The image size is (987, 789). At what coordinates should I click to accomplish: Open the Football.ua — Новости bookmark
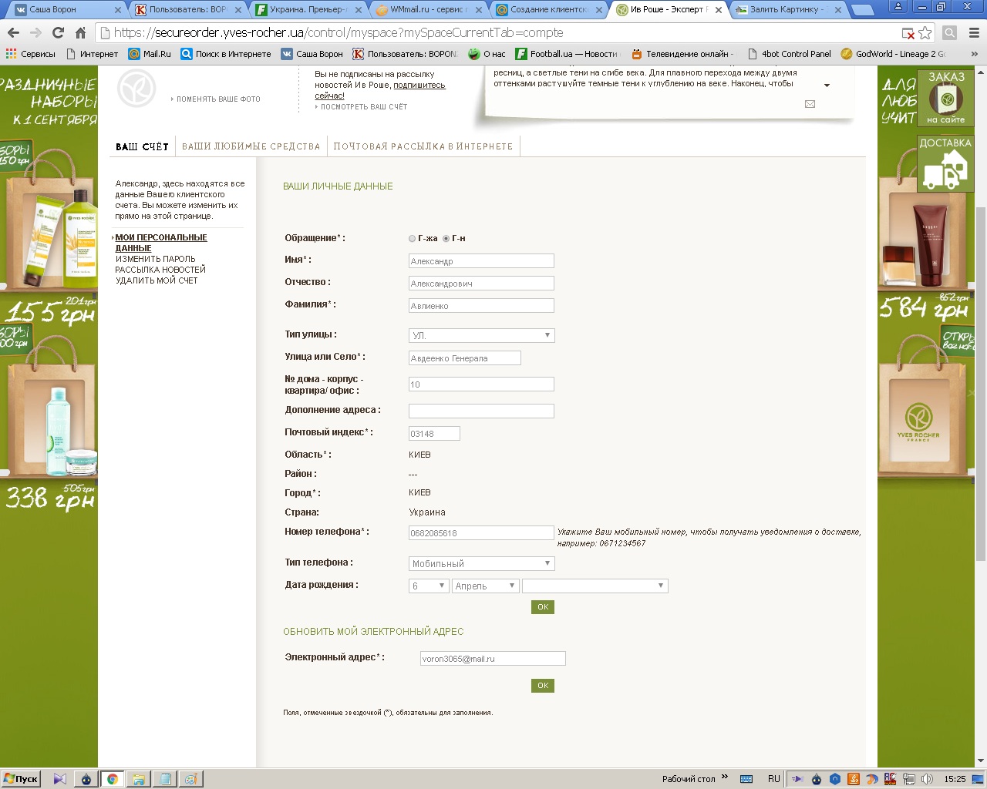[x=567, y=54]
